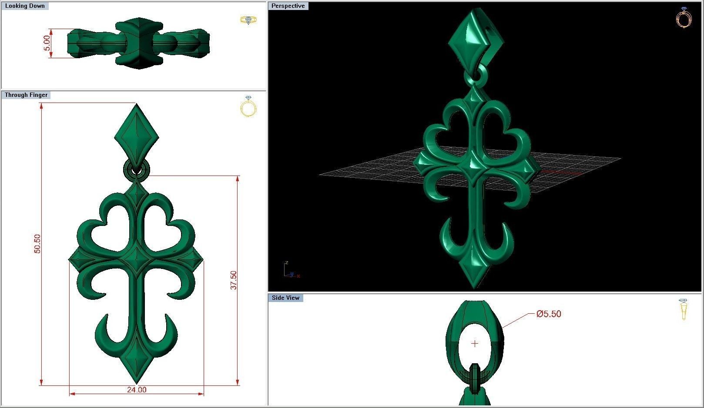Screen dimensions: 704x408
Task: Select the 5.00 thickness dimension
Action: coord(47,43)
